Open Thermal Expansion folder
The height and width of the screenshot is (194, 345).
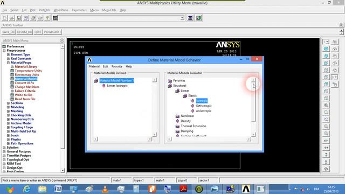click(193, 126)
